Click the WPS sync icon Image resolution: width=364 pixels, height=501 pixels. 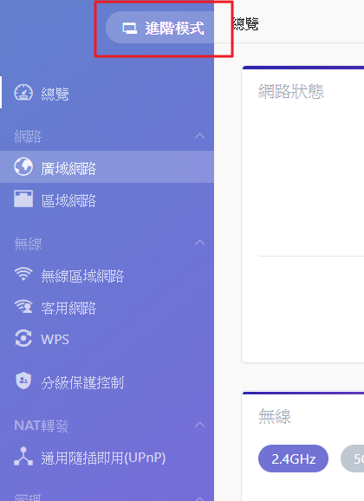coord(23,338)
